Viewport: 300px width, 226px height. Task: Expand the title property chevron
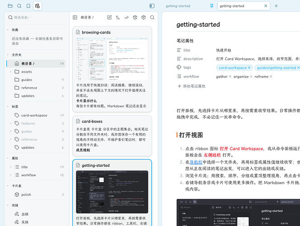click(x=11, y=167)
